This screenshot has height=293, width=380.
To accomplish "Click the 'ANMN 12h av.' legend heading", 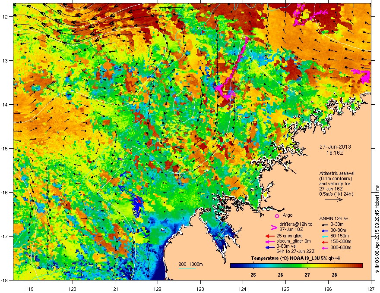I will pyautogui.click(x=334, y=219).
